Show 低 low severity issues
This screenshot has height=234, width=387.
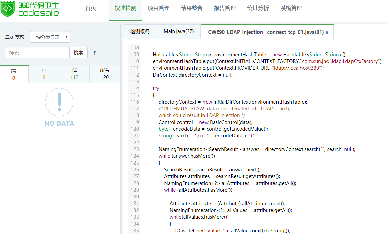[74, 74]
